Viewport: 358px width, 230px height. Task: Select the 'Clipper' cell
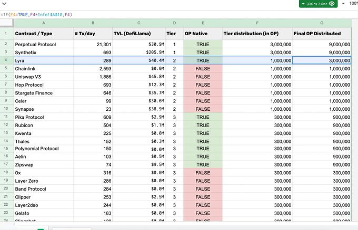click(x=44, y=197)
